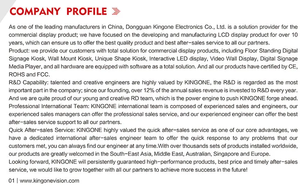
Task: Click 'Unique Shape Kiosk' product text
Action: point(120,59)
